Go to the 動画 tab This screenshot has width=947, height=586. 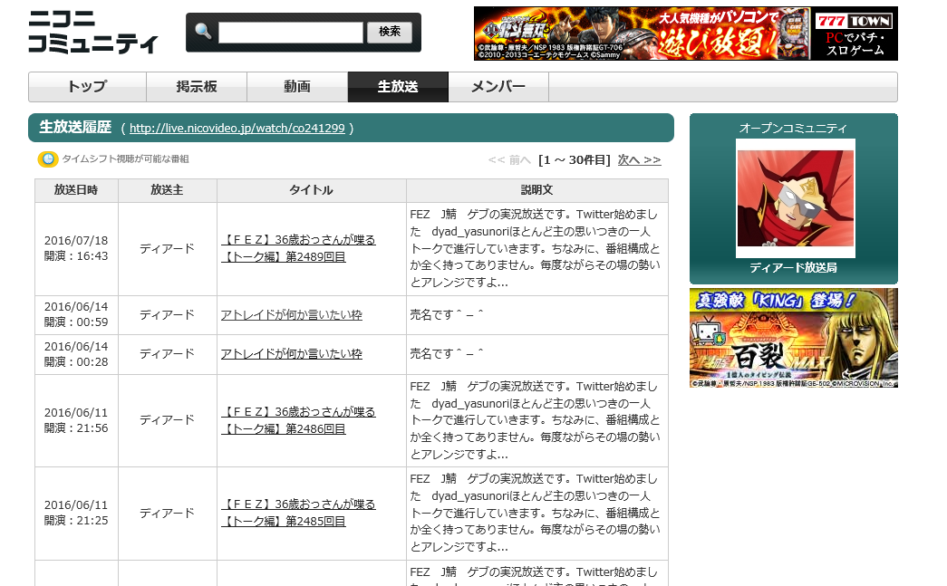[x=296, y=87]
